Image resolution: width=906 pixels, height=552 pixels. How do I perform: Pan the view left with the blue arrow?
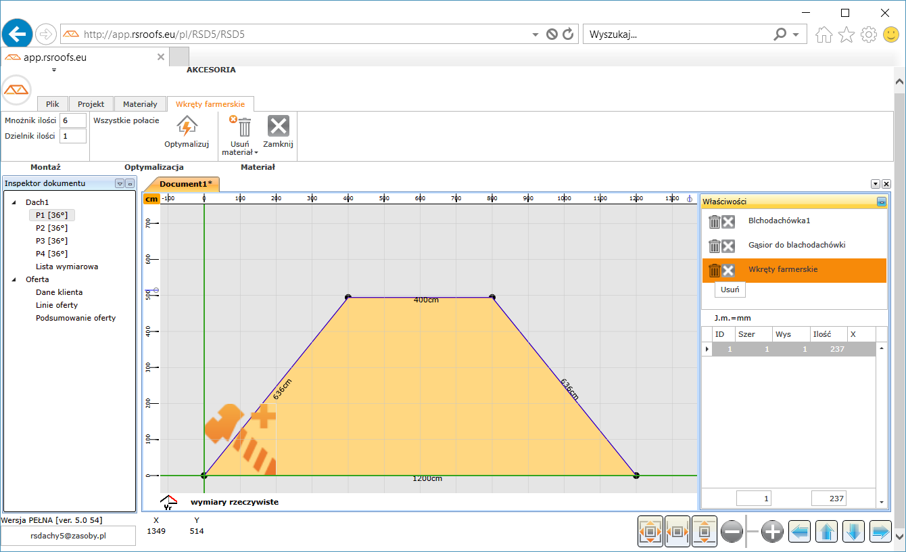click(x=800, y=532)
